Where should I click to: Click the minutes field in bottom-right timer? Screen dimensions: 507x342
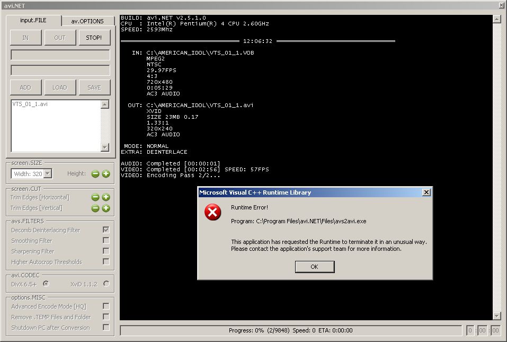click(482, 330)
